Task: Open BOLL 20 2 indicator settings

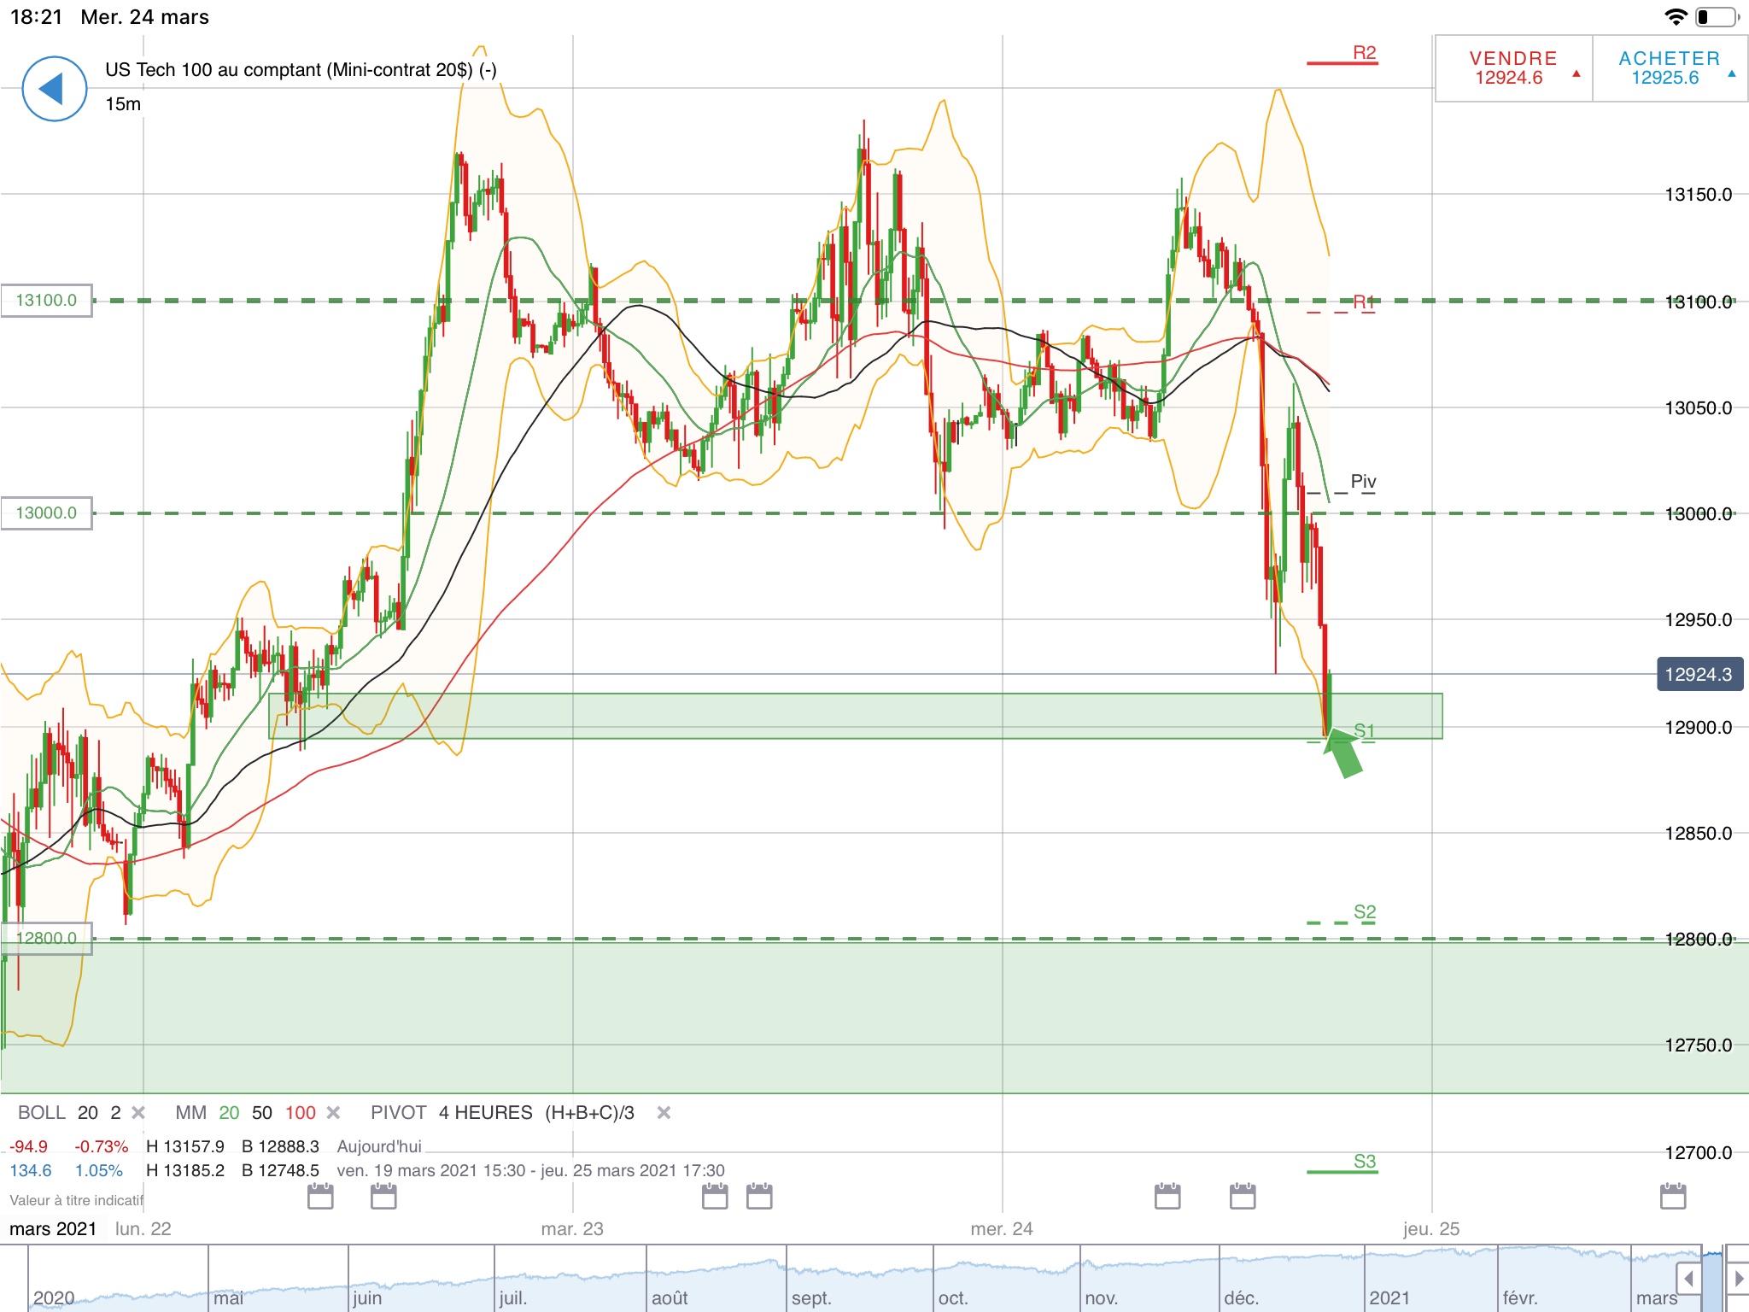Action: coord(70,1113)
